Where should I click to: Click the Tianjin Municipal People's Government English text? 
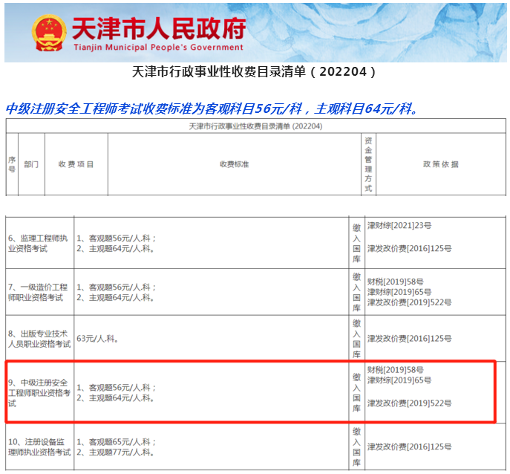pos(158,48)
